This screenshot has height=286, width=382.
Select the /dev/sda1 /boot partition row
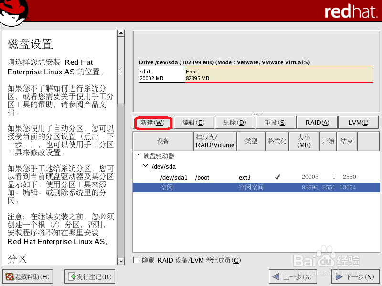[x=256, y=177]
